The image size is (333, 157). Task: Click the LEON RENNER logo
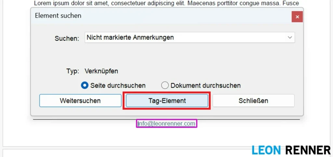click(x=291, y=150)
